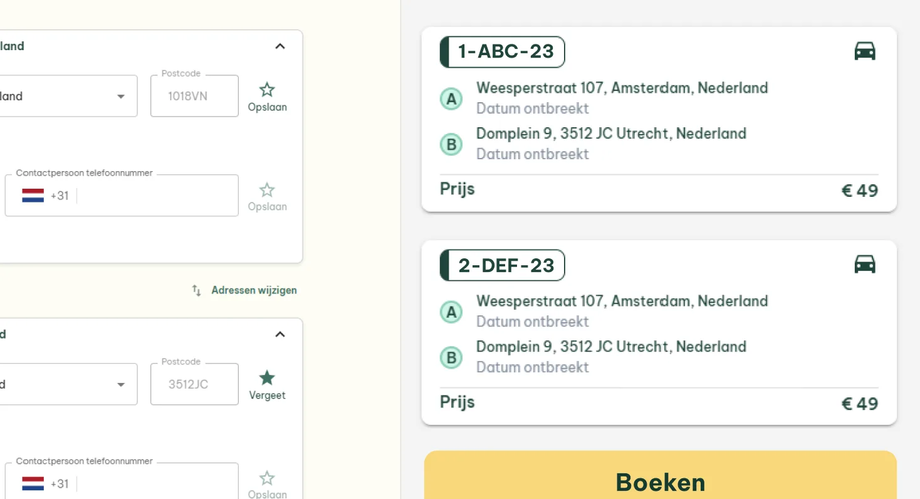The image size is (920, 499).
Task: Toggle the filled Vergeet star beside postcode 3512JC
Action: click(x=267, y=378)
